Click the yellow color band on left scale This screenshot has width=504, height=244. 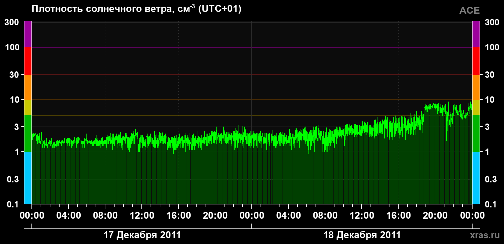point(28,107)
